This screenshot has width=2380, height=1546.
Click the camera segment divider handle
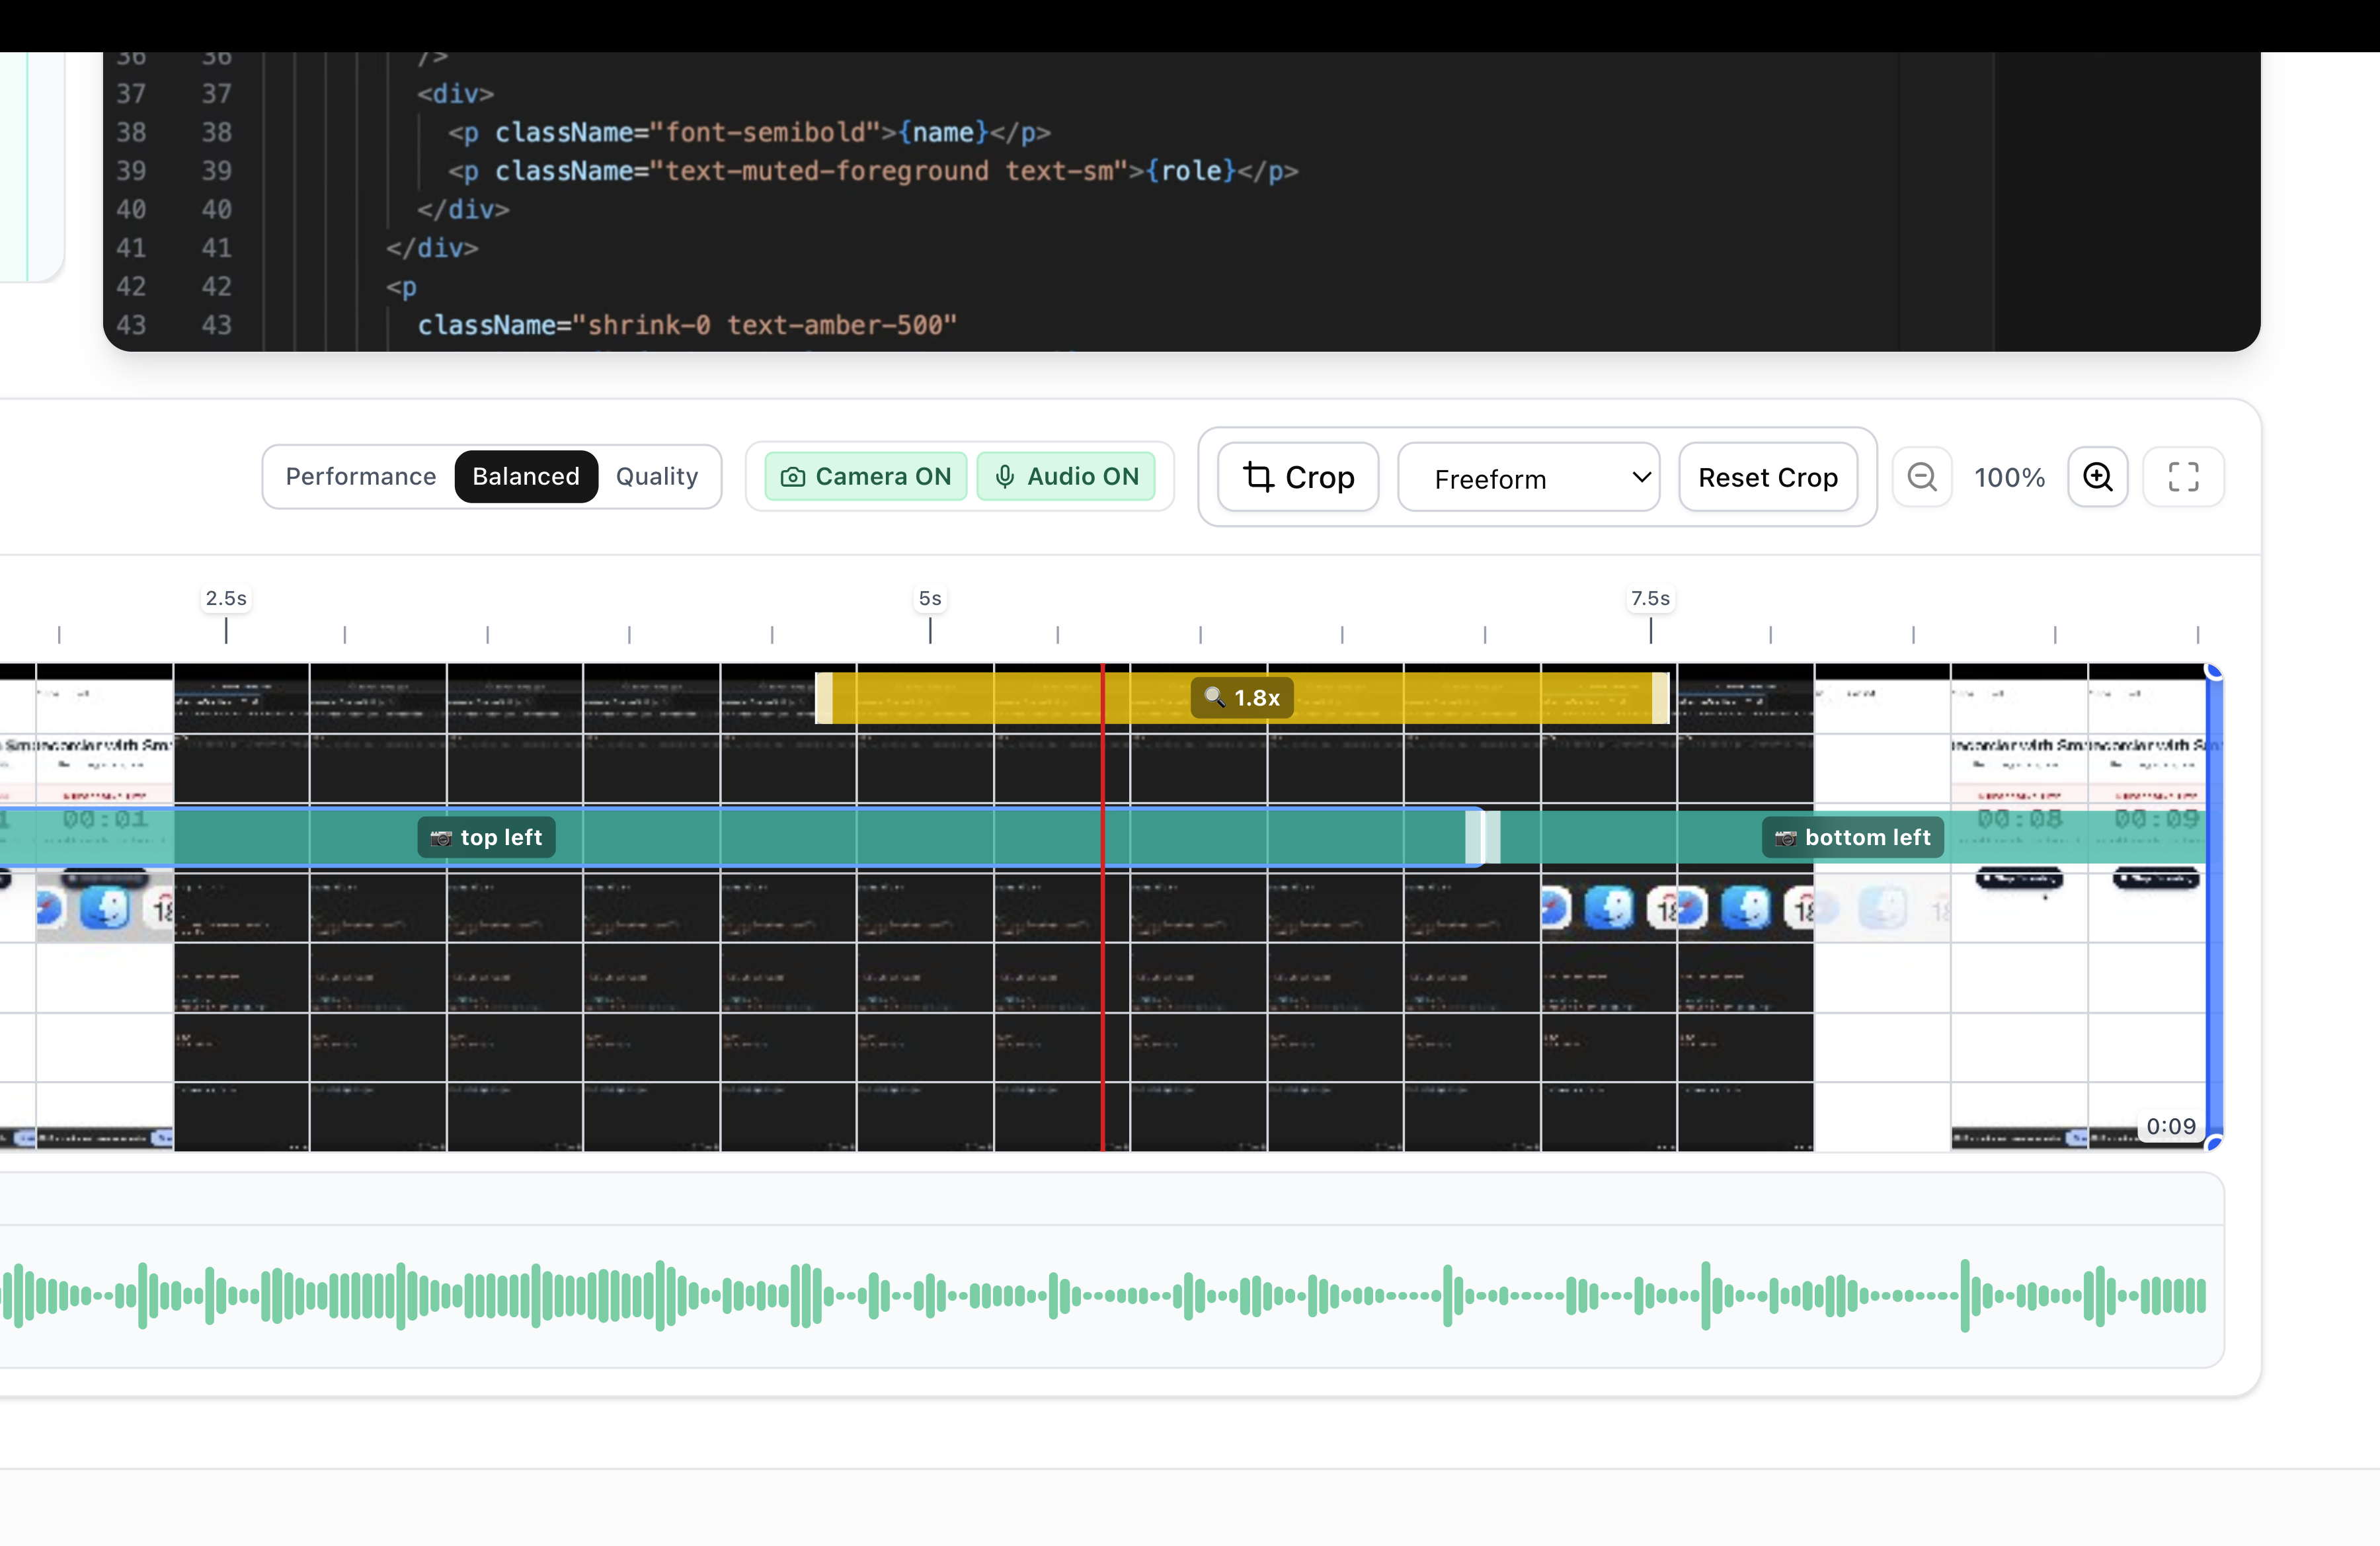pos(1482,837)
